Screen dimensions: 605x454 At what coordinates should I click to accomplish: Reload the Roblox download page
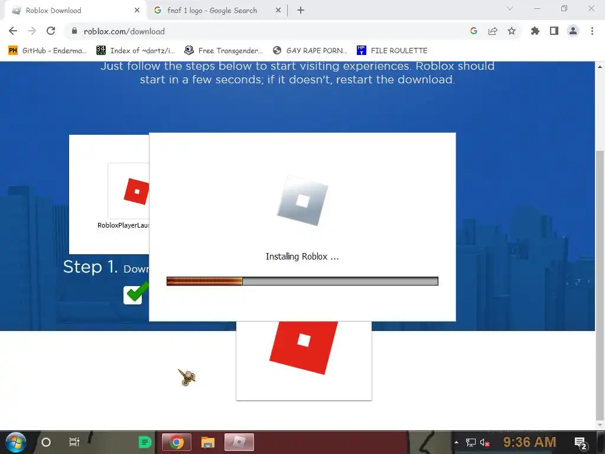(x=51, y=31)
